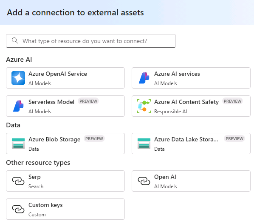Click the Azure OpenAI Service sparkle icon
Screen dimensions: 254x224
(18, 78)
